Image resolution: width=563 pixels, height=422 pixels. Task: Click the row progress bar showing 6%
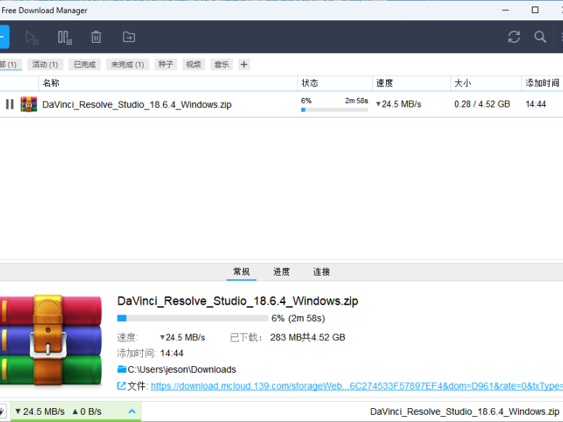click(334, 109)
